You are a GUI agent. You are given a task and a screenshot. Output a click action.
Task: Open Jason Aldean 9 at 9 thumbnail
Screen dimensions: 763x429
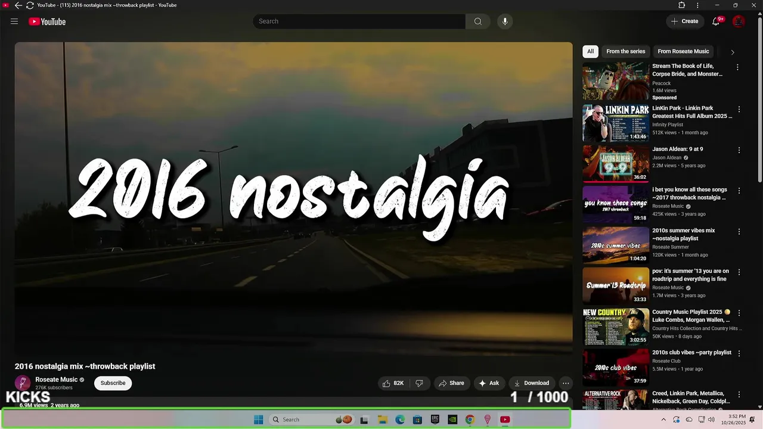pos(616,164)
